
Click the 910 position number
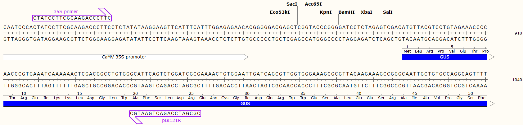tap(518, 33)
